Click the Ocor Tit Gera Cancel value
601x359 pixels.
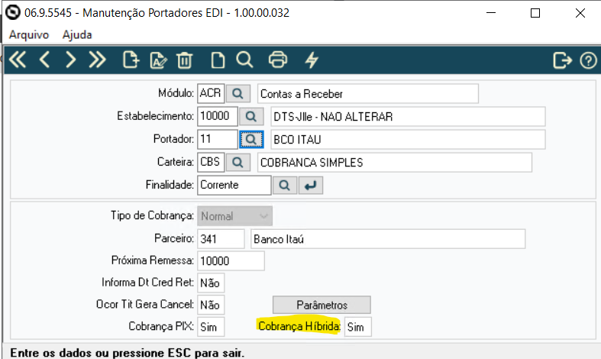(x=211, y=305)
